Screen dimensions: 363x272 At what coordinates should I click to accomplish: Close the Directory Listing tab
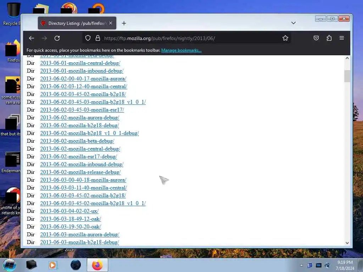click(x=111, y=23)
